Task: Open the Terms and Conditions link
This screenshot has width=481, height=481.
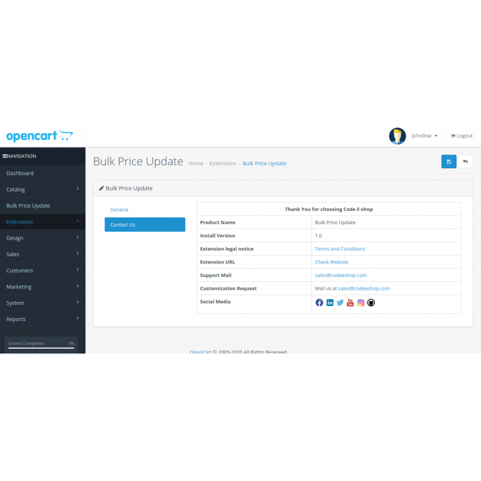Action: [x=340, y=248]
